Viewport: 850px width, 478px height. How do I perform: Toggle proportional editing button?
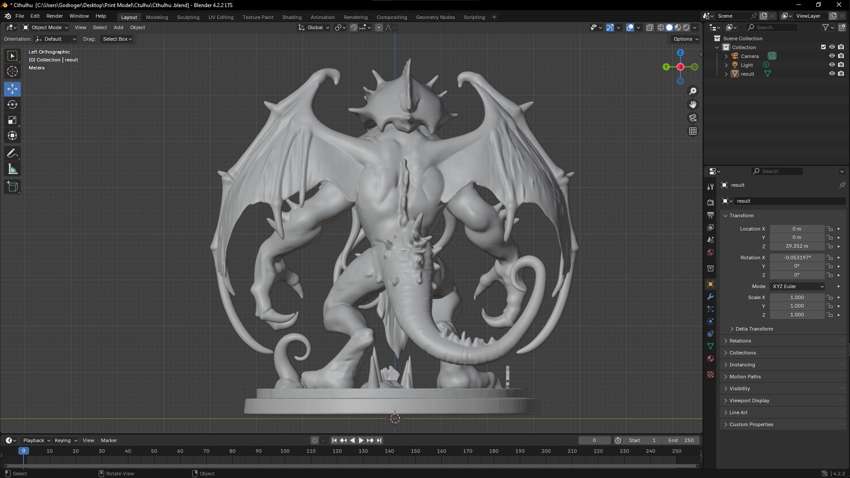(x=379, y=27)
